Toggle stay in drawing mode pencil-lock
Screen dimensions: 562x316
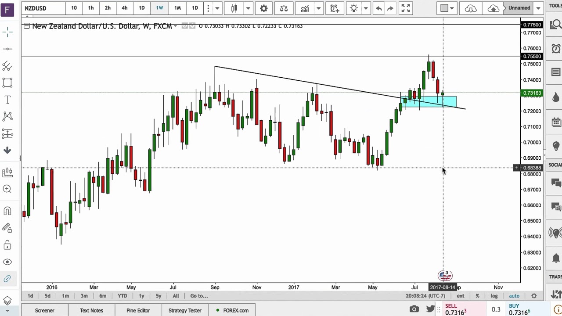tap(7, 228)
